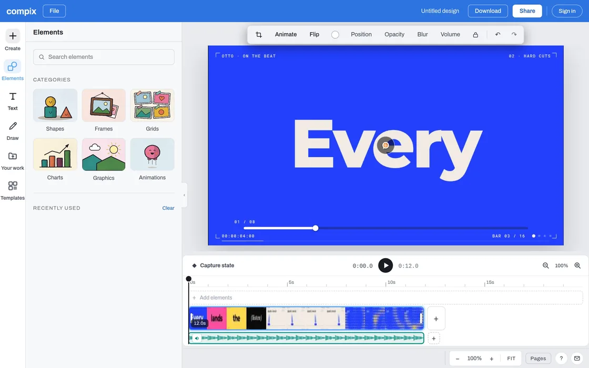Screen dimensions: 589x368
Task: Open the Blur control
Action: point(423,35)
